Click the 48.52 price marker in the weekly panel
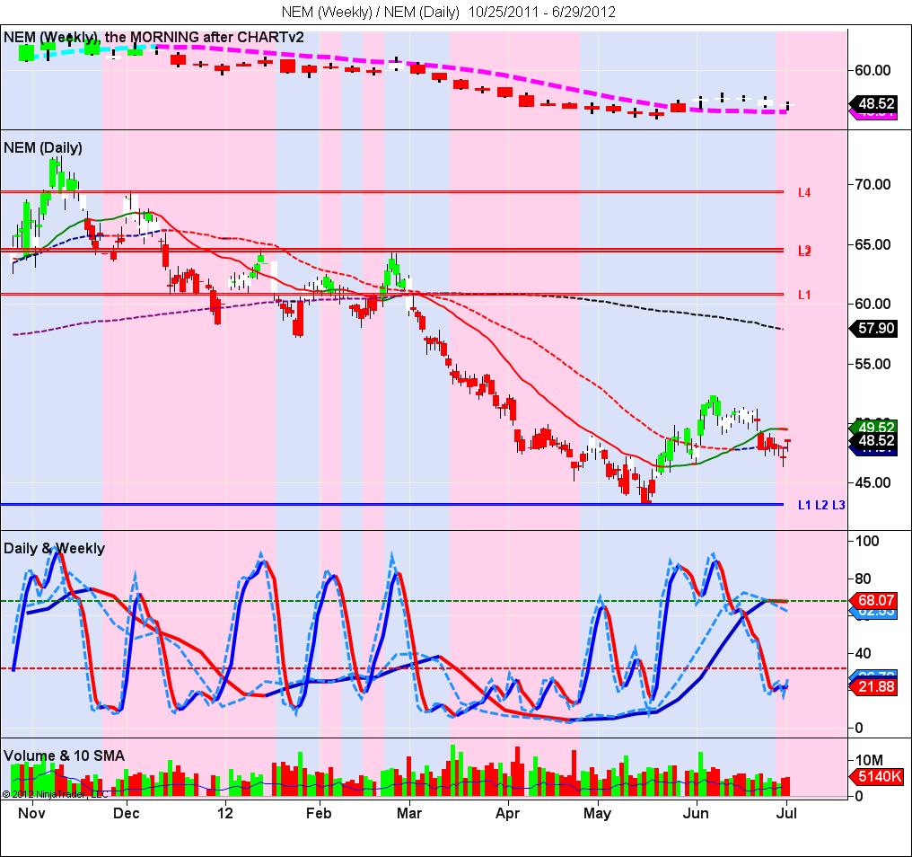Viewport: 912px width, 857px height. [x=873, y=103]
